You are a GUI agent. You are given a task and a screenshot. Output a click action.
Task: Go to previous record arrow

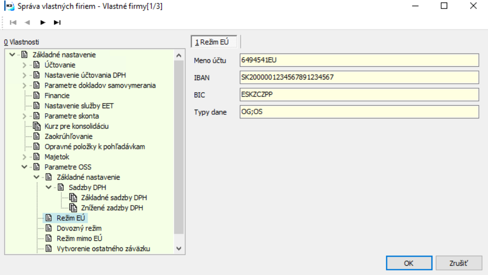coord(28,22)
